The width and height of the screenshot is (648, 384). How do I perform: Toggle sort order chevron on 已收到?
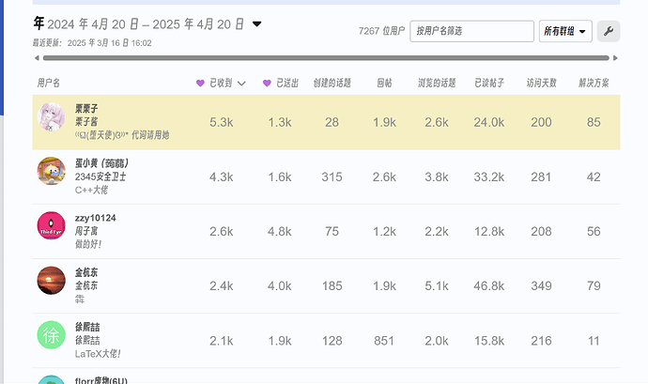pyautogui.click(x=241, y=84)
